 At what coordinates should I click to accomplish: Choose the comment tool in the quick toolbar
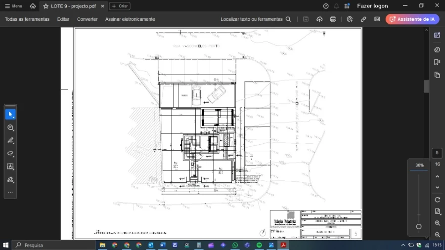10,127
